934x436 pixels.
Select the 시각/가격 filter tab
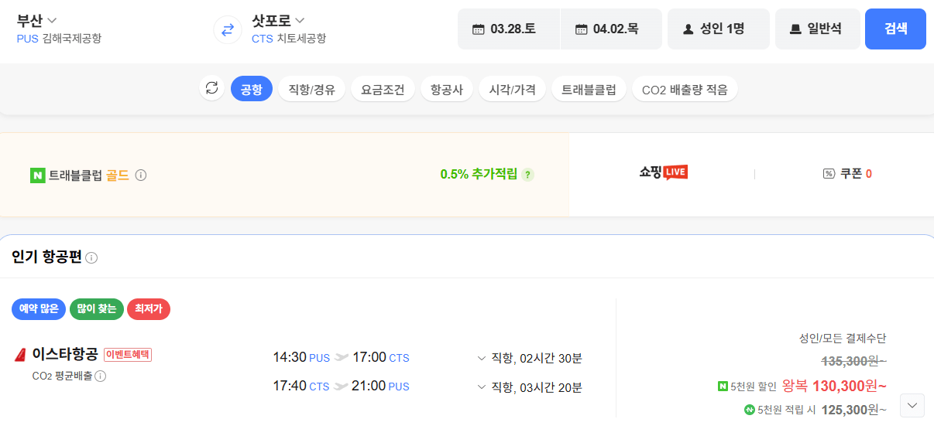coord(513,90)
